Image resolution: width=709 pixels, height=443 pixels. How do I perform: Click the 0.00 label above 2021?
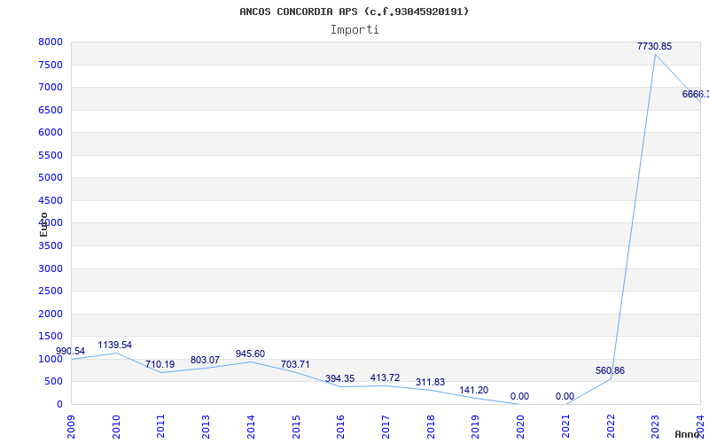coord(565,396)
